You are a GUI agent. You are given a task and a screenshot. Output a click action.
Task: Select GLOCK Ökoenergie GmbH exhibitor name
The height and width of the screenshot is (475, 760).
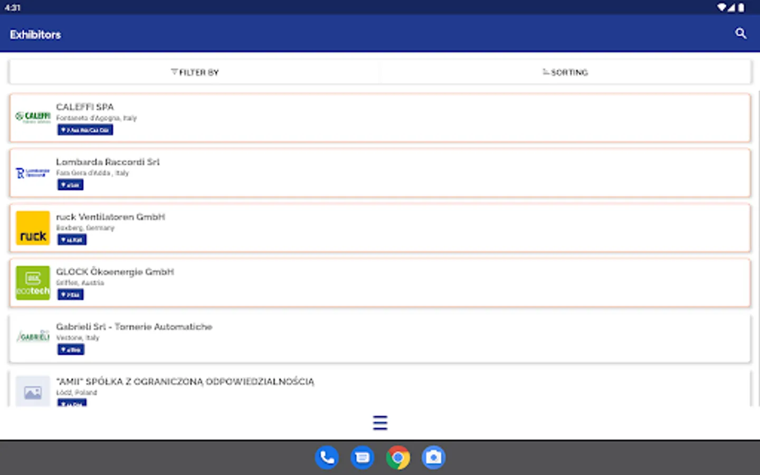[115, 271]
